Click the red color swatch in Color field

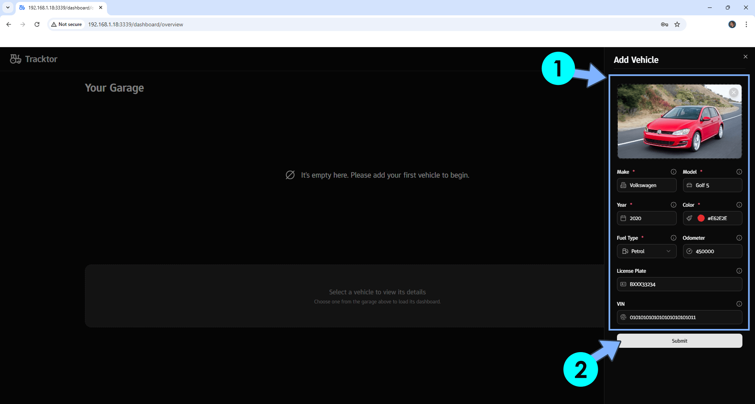point(701,218)
